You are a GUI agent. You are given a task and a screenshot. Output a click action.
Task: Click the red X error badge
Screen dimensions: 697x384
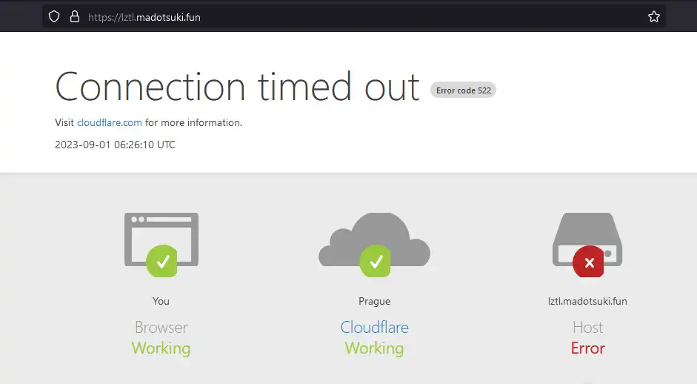tap(589, 262)
